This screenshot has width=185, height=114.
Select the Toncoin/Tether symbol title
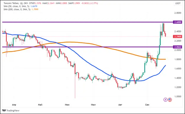coord(11,3)
